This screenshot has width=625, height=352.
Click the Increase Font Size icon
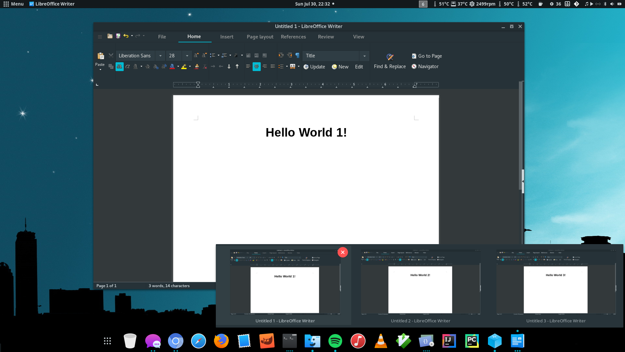[x=196, y=55]
